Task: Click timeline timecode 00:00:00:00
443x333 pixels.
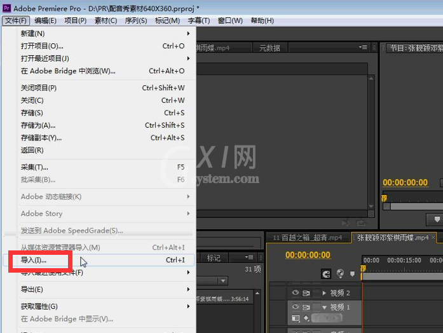Action: pos(308,255)
